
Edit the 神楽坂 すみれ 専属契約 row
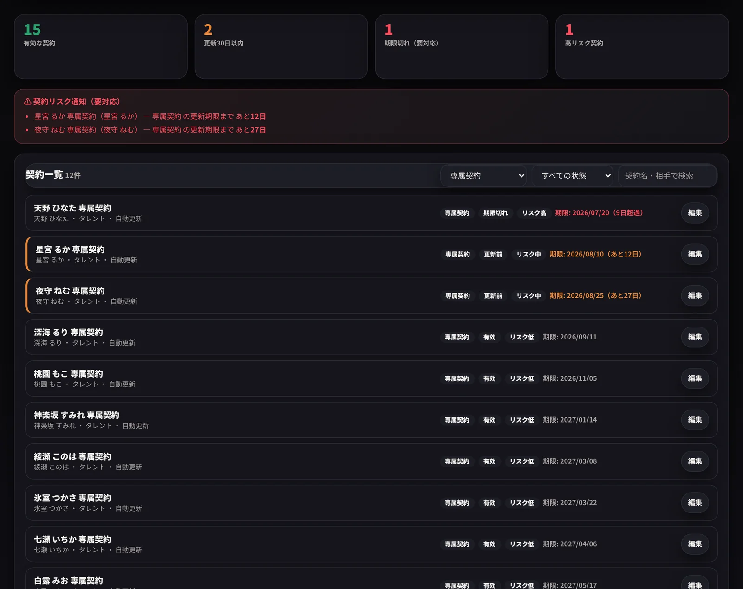coord(695,420)
